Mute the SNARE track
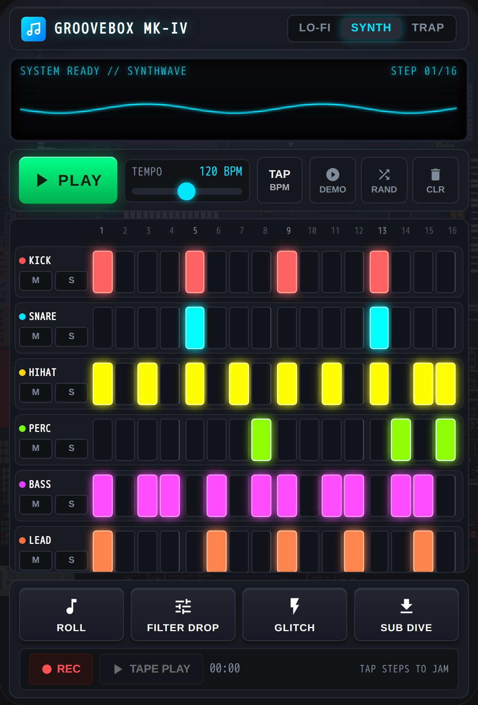The height and width of the screenshot is (705, 478). 36,336
